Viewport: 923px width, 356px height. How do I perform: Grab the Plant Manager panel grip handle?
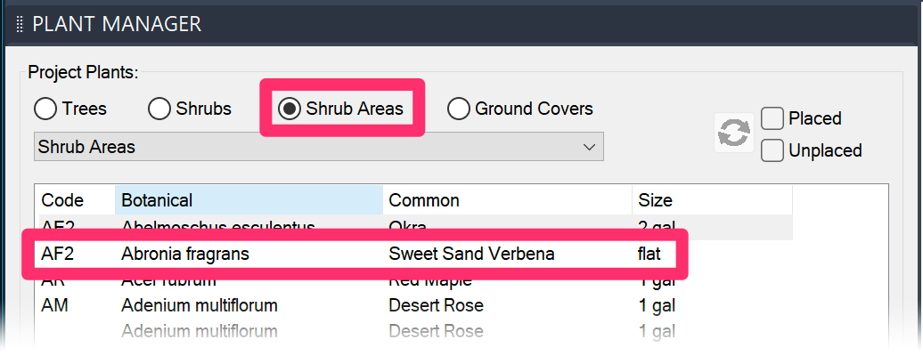click(20, 24)
